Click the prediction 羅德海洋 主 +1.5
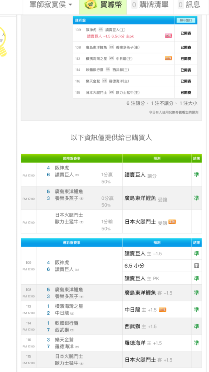The width and height of the screenshot is (209, 372). click(143, 343)
